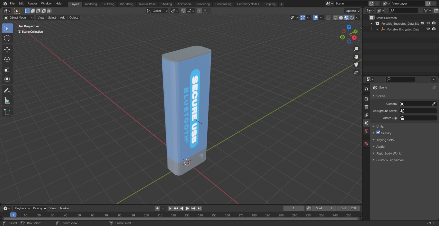The width and height of the screenshot is (439, 226).
Task: Select the Add Cube tool
Action: pos(7,112)
